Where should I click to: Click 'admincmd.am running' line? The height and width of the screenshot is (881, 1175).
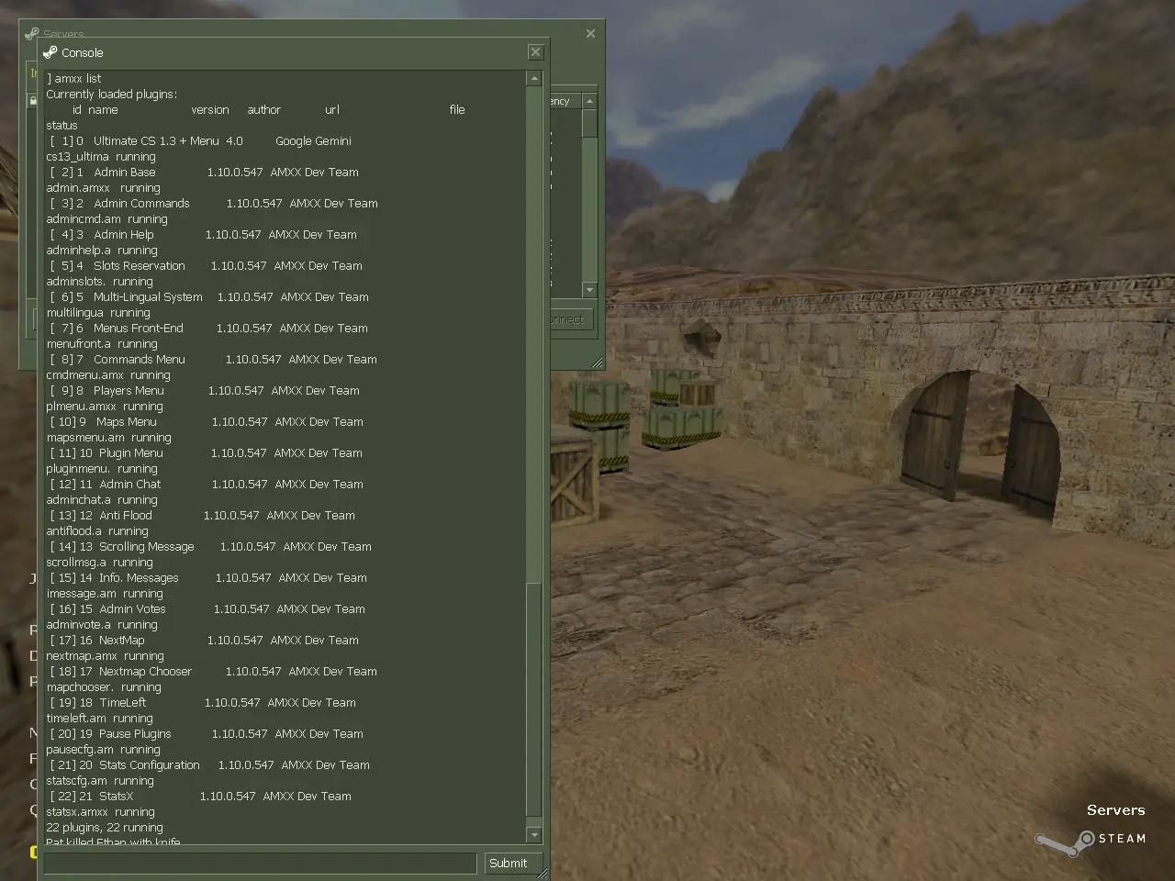pyautogui.click(x=106, y=219)
